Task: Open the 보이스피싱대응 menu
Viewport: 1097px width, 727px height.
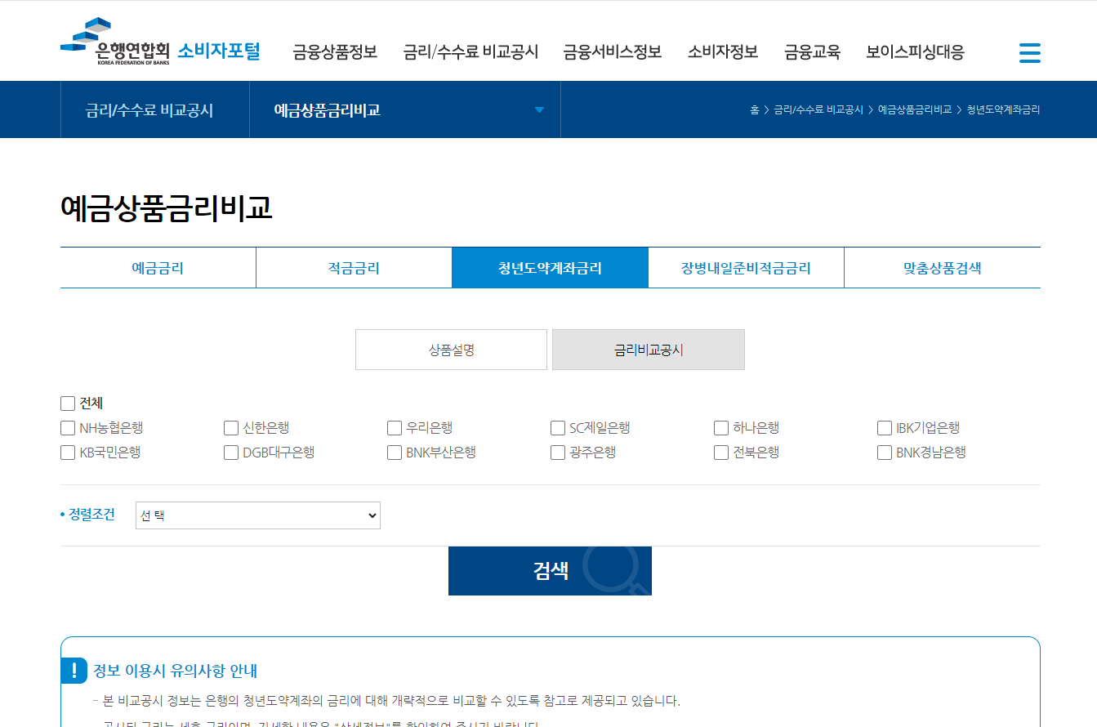Action: pyautogui.click(x=915, y=51)
